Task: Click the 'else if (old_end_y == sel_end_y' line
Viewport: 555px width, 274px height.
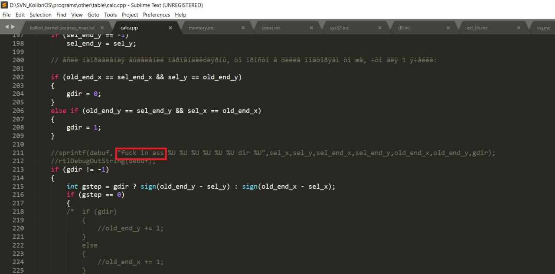Action: [156, 111]
